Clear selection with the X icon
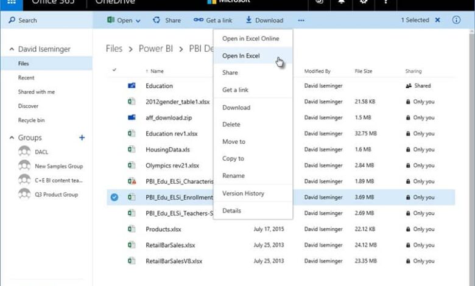Image resolution: width=475 pixels, height=286 pixels. [x=437, y=20]
